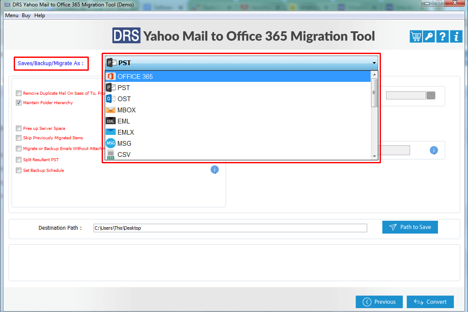Click the Destination Path text field
This screenshot has width=468, height=312.
230,228
